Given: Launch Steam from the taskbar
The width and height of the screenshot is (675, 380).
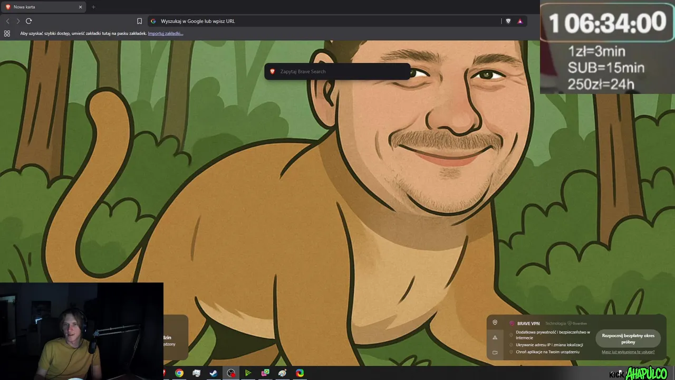Looking at the screenshot, I should coord(214,373).
